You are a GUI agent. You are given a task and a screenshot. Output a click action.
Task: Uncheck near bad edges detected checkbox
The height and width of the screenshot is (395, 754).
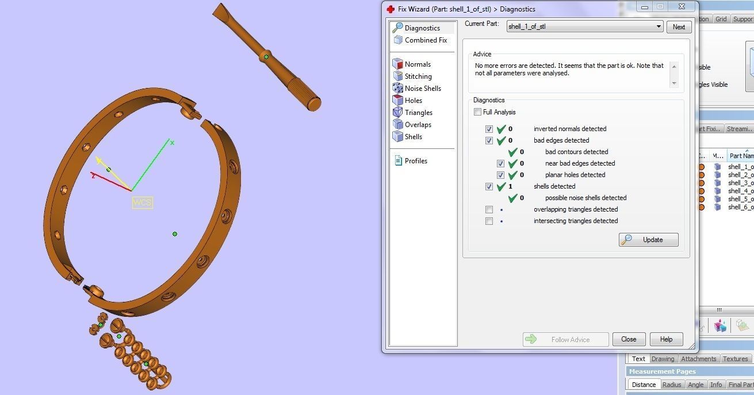(x=500, y=163)
